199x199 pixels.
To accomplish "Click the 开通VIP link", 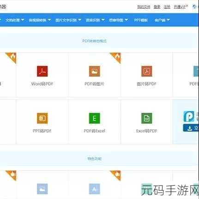I will (181, 6).
